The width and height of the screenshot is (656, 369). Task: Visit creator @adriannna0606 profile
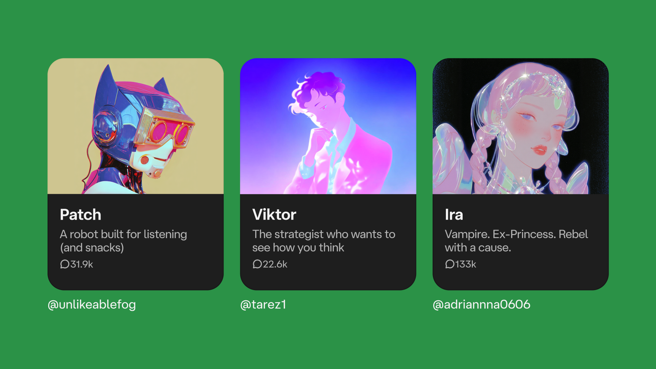[x=481, y=304]
